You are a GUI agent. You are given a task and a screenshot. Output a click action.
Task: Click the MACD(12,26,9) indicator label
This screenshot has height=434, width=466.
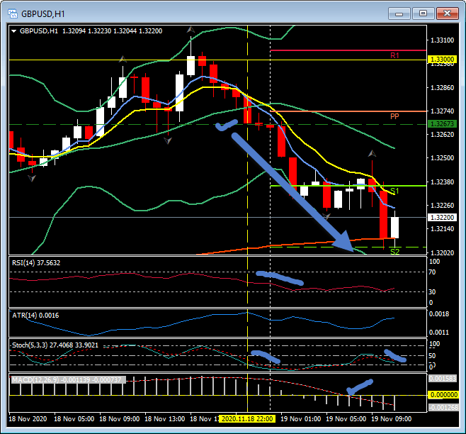69,380
